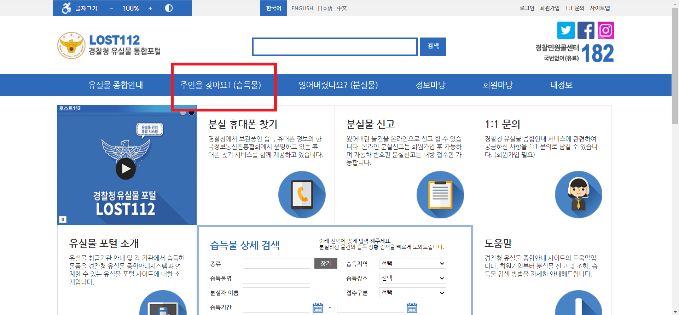Open 회원마당 menu

pos(498,85)
